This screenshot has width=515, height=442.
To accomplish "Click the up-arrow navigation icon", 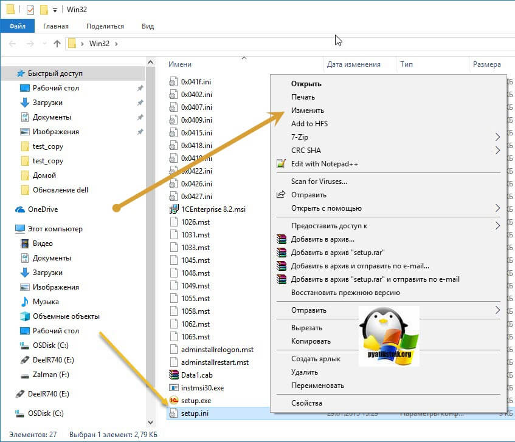I will (x=57, y=44).
